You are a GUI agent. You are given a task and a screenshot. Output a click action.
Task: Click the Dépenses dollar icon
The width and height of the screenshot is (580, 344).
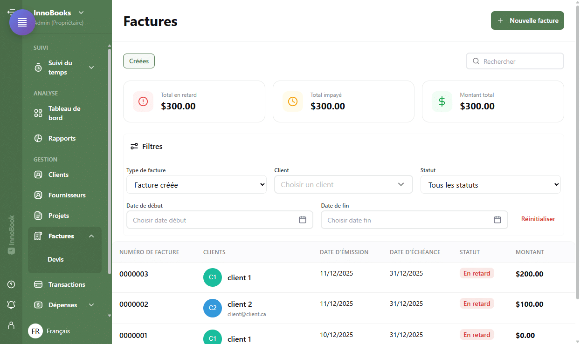pos(38,305)
